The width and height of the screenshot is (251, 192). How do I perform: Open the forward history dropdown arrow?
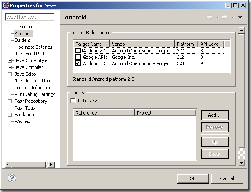click(232, 17)
